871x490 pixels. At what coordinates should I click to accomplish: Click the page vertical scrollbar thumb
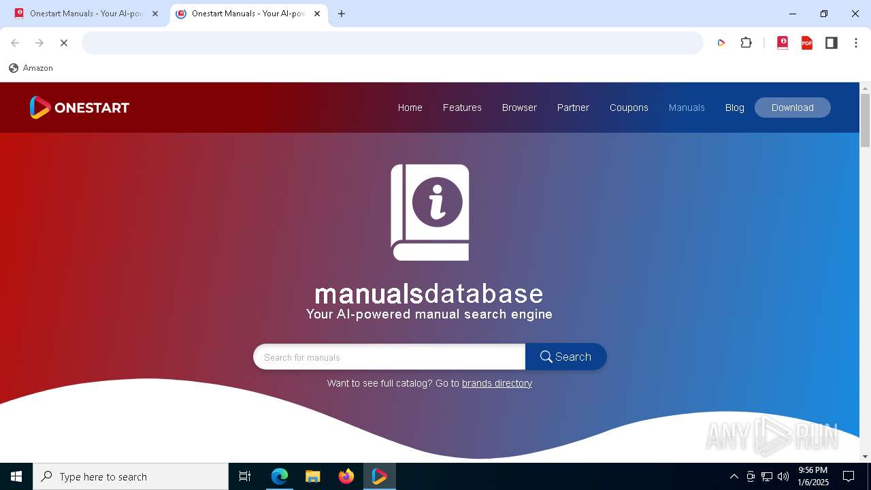[x=866, y=120]
